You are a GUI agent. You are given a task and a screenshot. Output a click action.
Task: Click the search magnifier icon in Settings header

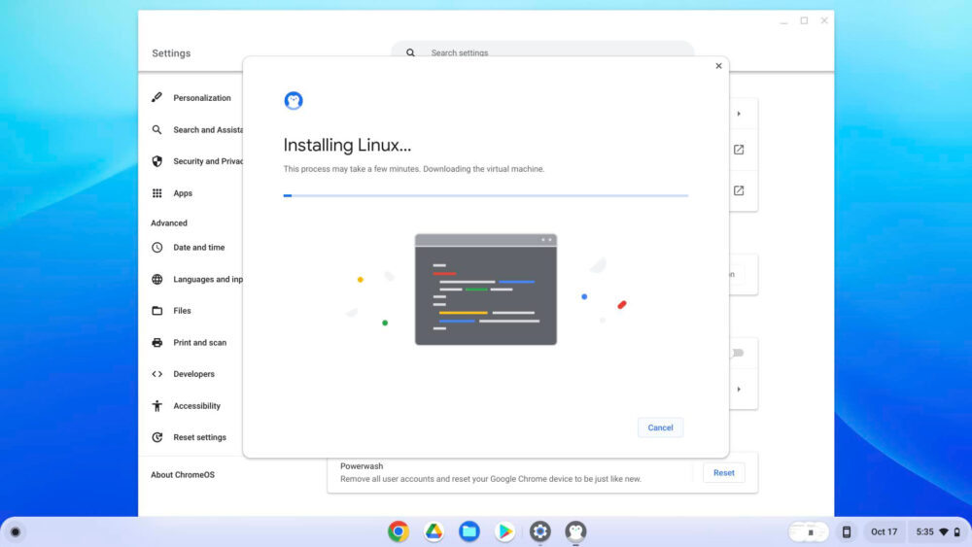[x=410, y=52]
